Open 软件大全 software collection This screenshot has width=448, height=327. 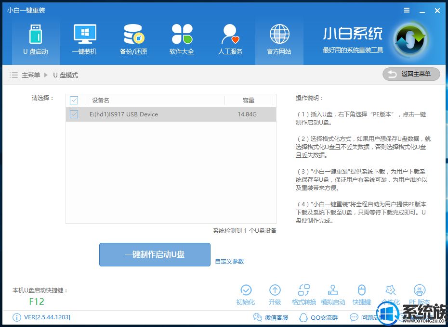pos(182,40)
